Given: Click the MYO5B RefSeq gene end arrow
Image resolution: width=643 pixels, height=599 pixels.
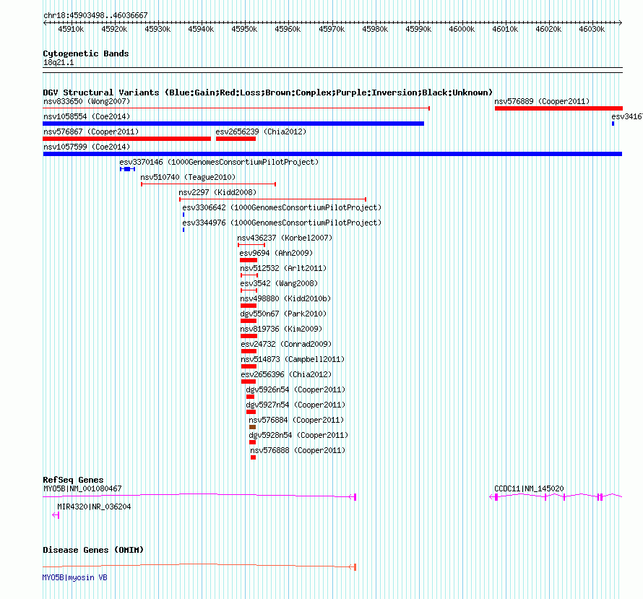Looking at the screenshot, I should (x=353, y=497).
